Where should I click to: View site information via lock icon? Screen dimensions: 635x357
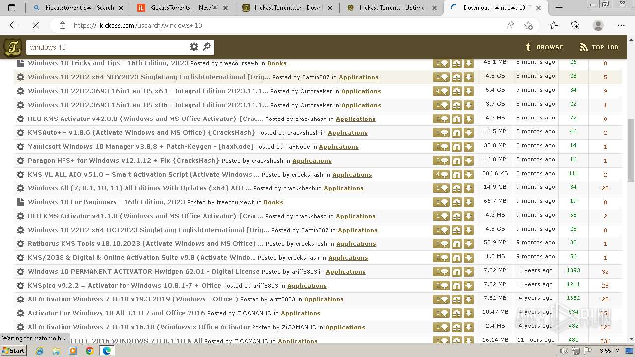click(x=62, y=25)
